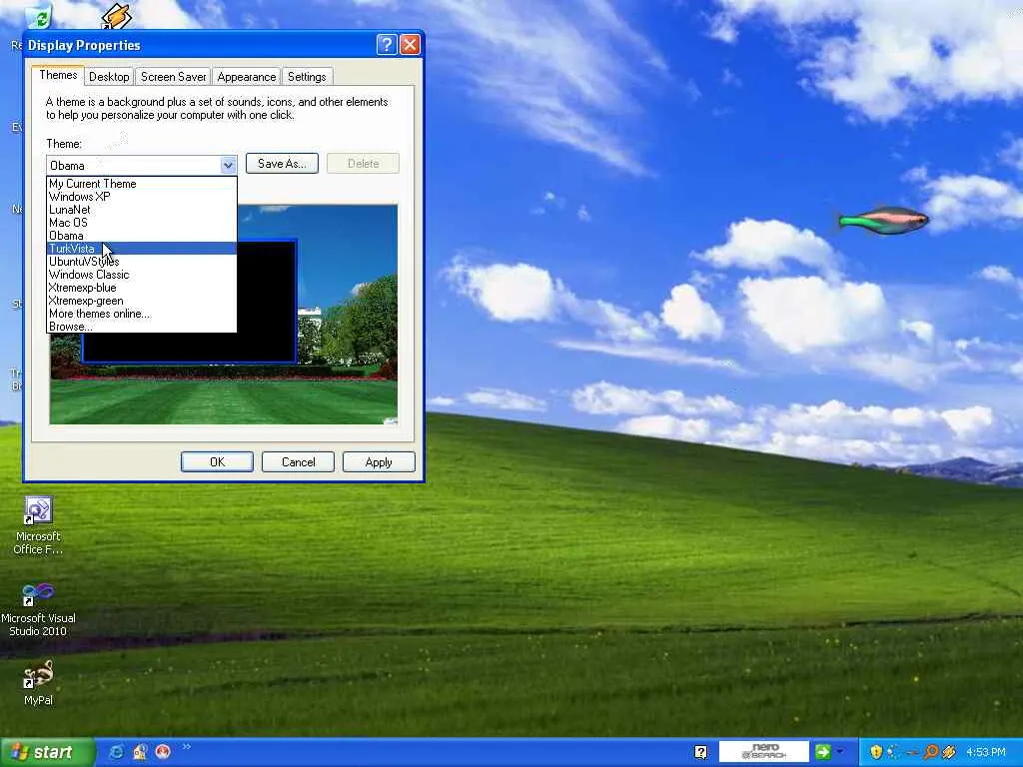This screenshot has height=767, width=1023.
Task: Click inside the Nero Search box
Action: 764,752
